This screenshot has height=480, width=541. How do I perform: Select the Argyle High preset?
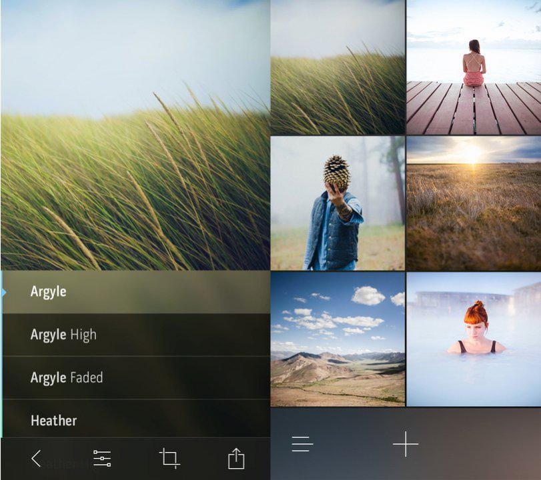tap(100, 335)
